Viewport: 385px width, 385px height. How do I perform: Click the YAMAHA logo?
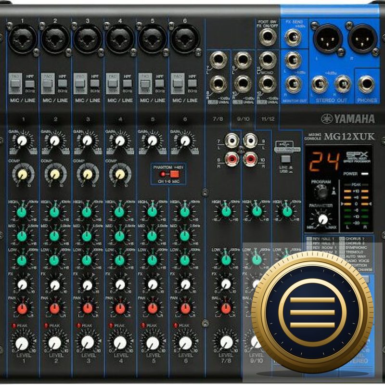pos(348,119)
